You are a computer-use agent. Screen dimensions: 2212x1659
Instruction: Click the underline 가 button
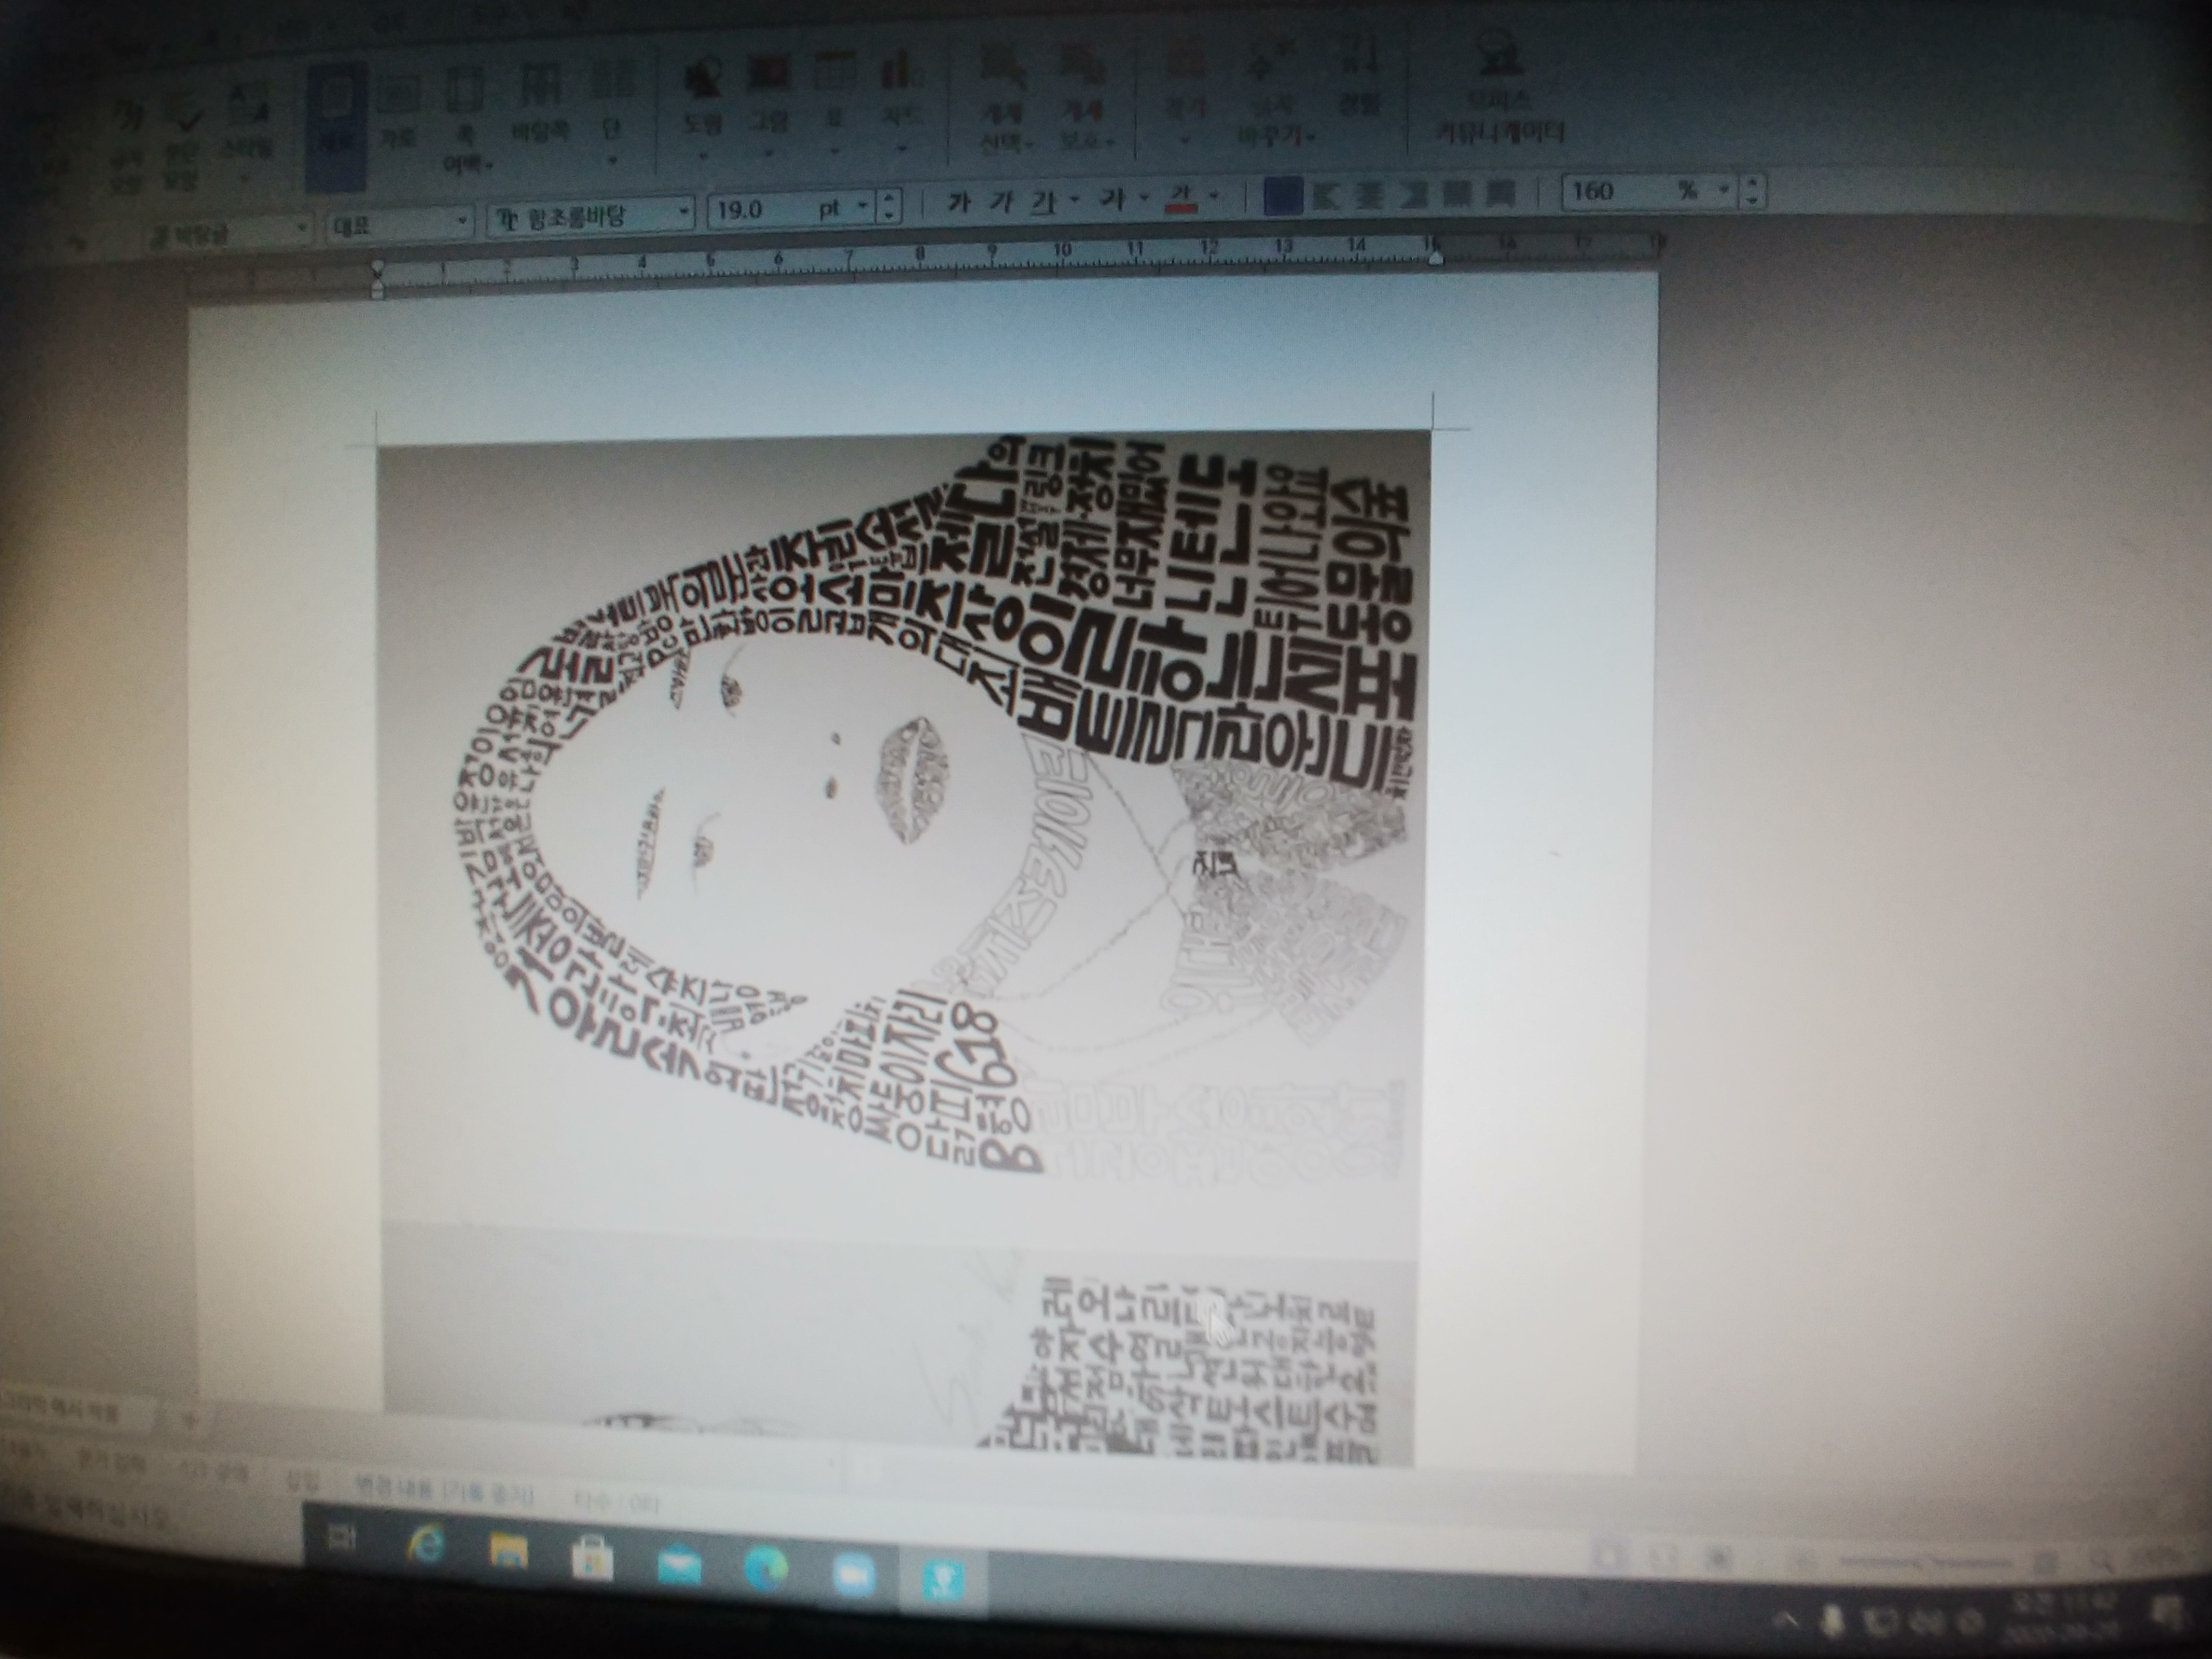click(1043, 203)
